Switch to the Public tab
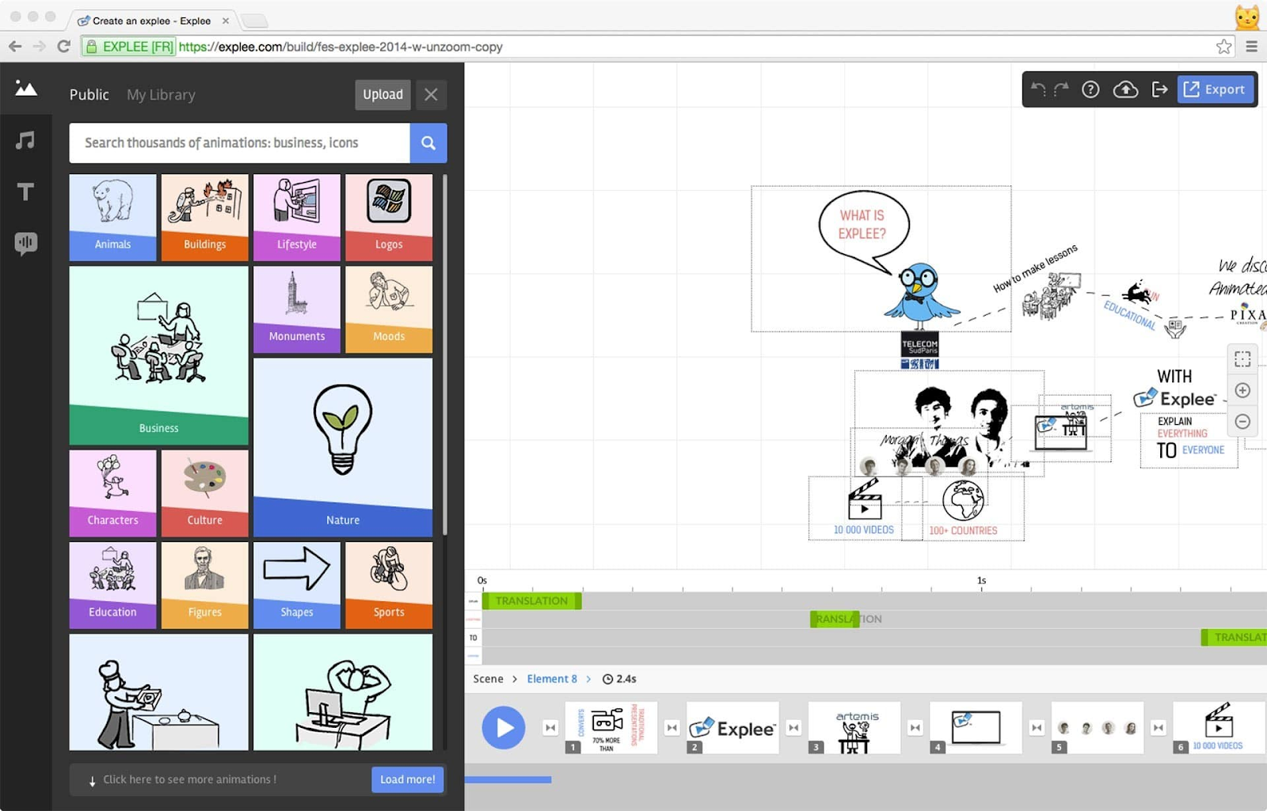1267x811 pixels. (x=89, y=95)
